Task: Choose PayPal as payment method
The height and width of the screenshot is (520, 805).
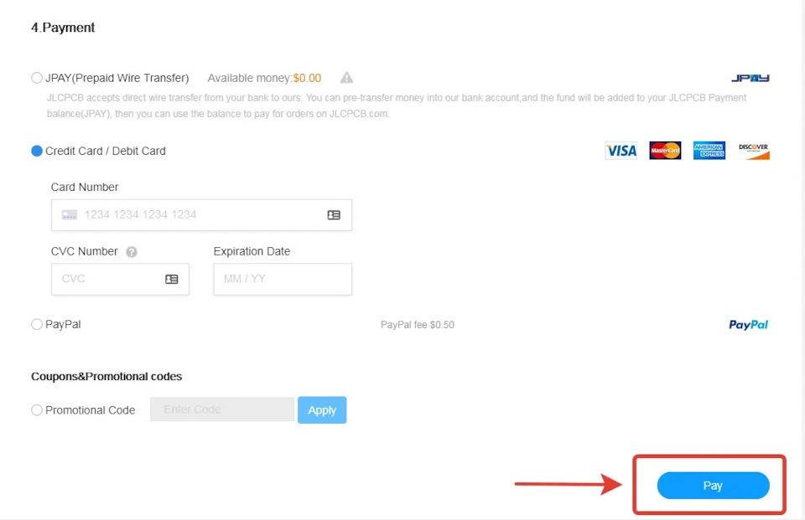Action: 37,324
